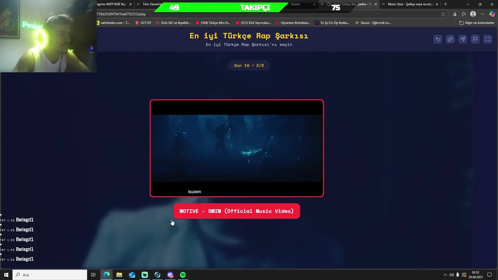Open the browser favorites list icon
498x280 pixels.
pos(464,14)
